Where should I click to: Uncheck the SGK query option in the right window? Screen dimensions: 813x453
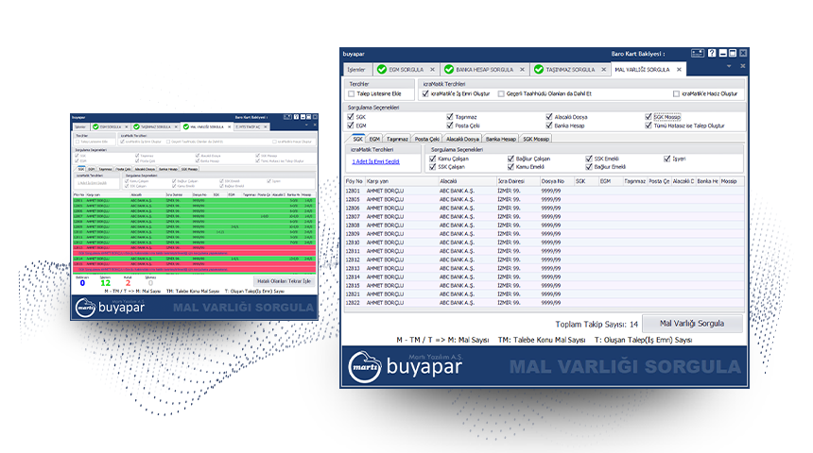[351, 117]
